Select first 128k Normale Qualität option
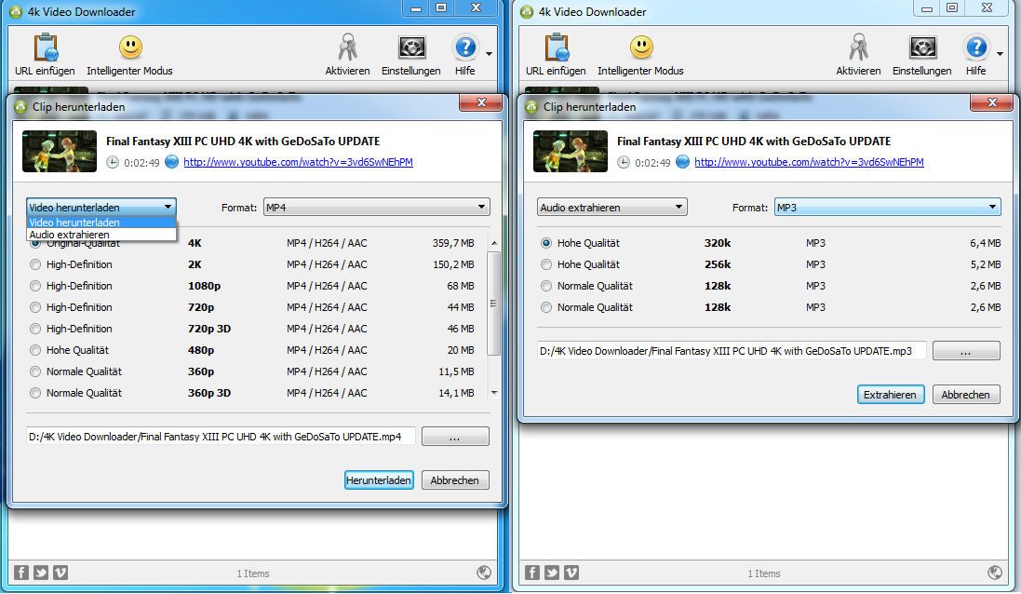This screenshot has width=1021, height=594. pyautogui.click(x=546, y=286)
